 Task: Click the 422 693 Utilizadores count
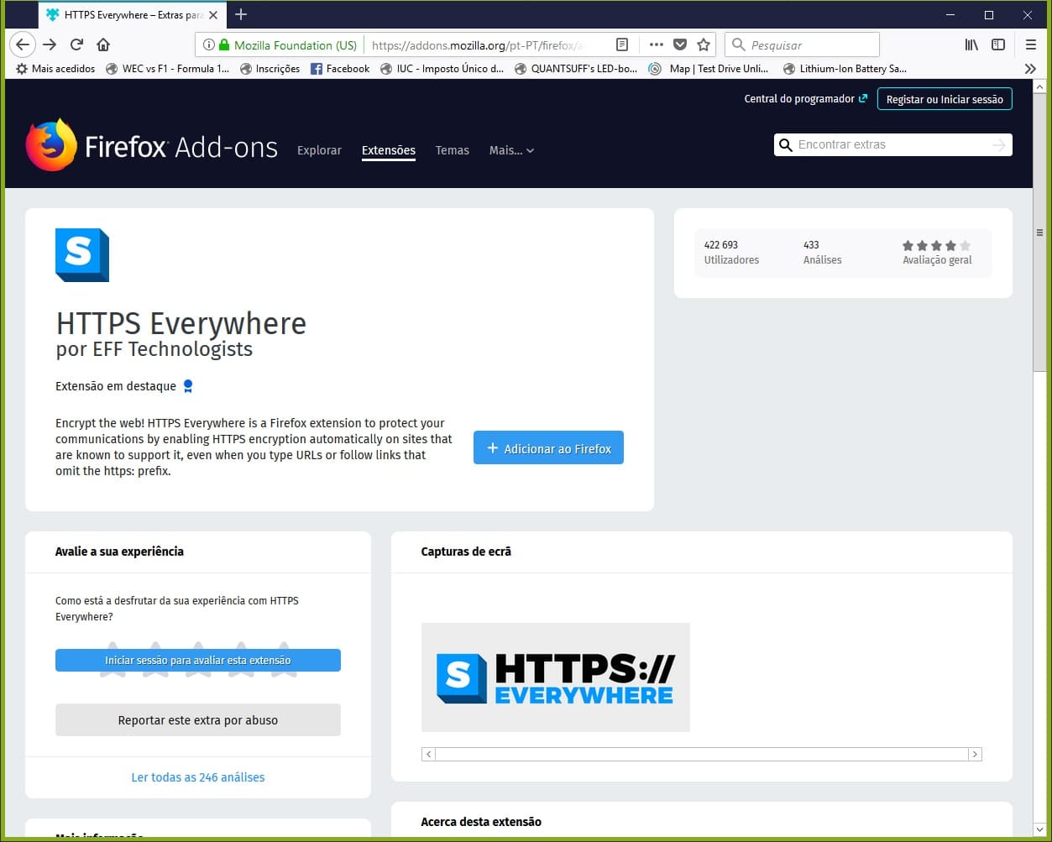pyautogui.click(x=731, y=253)
